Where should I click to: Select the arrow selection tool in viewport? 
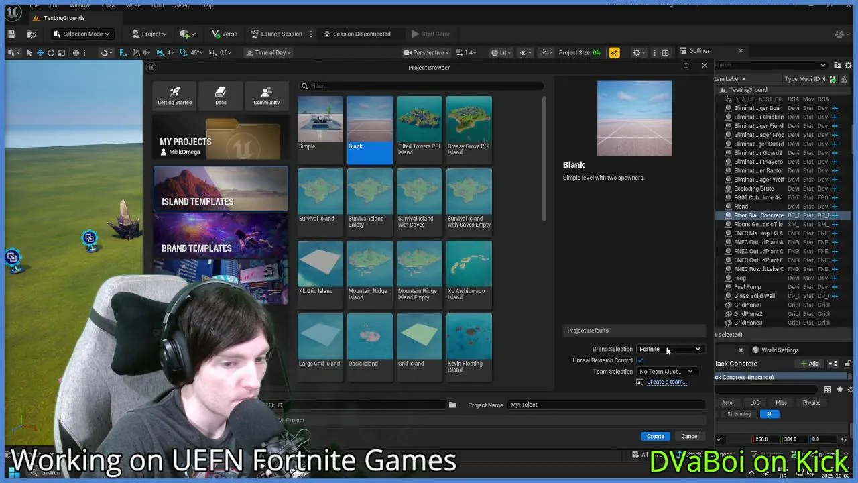(29, 52)
